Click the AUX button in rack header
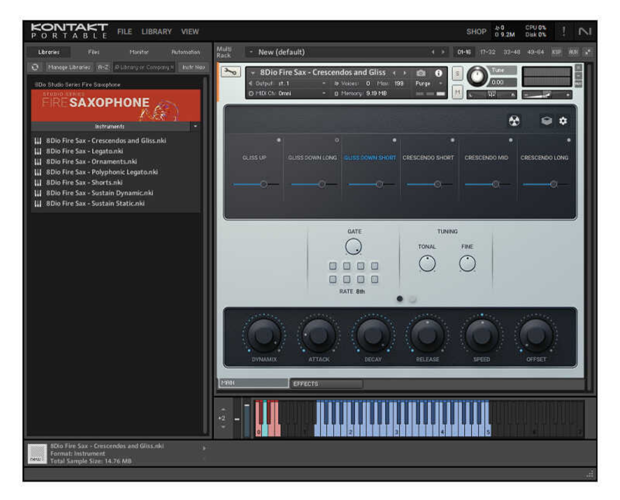The width and height of the screenshot is (620, 500). pyautogui.click(x=573, y=52)
